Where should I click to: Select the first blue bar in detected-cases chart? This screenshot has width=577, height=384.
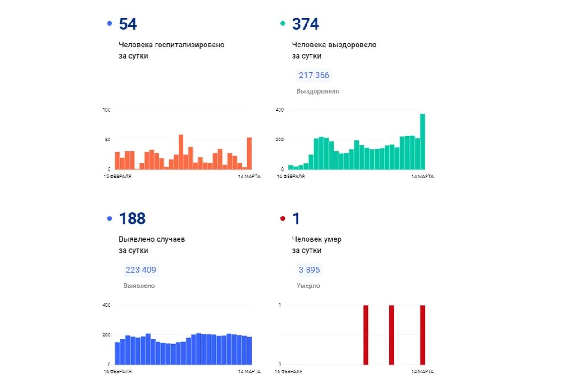(x=117, y=353)
